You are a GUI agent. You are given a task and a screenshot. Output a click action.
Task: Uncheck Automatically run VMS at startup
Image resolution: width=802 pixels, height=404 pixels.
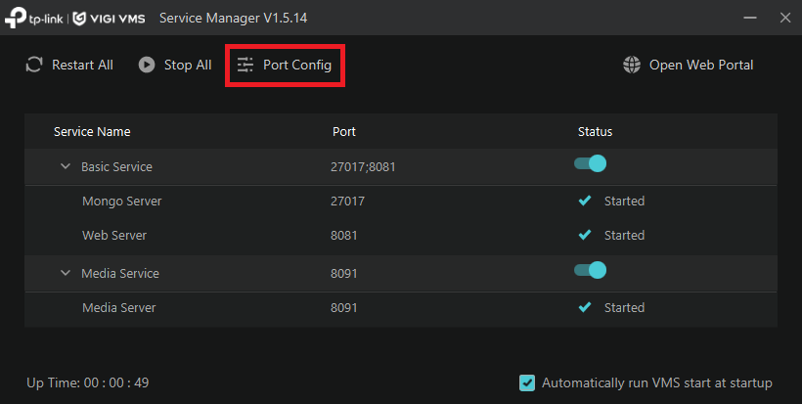click(528, 382)
